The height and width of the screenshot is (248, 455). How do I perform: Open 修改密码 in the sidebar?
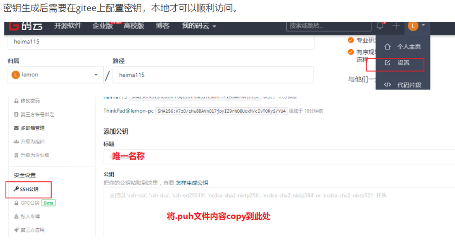(30, 101)
